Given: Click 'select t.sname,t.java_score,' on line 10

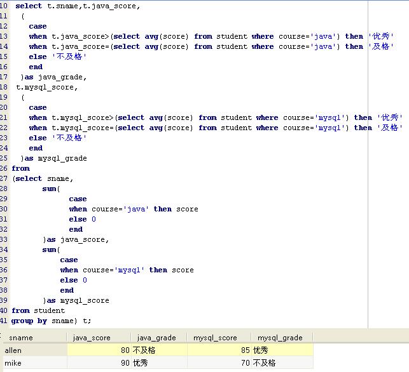Looking at the screenshot, I should (x=78, y=6).
